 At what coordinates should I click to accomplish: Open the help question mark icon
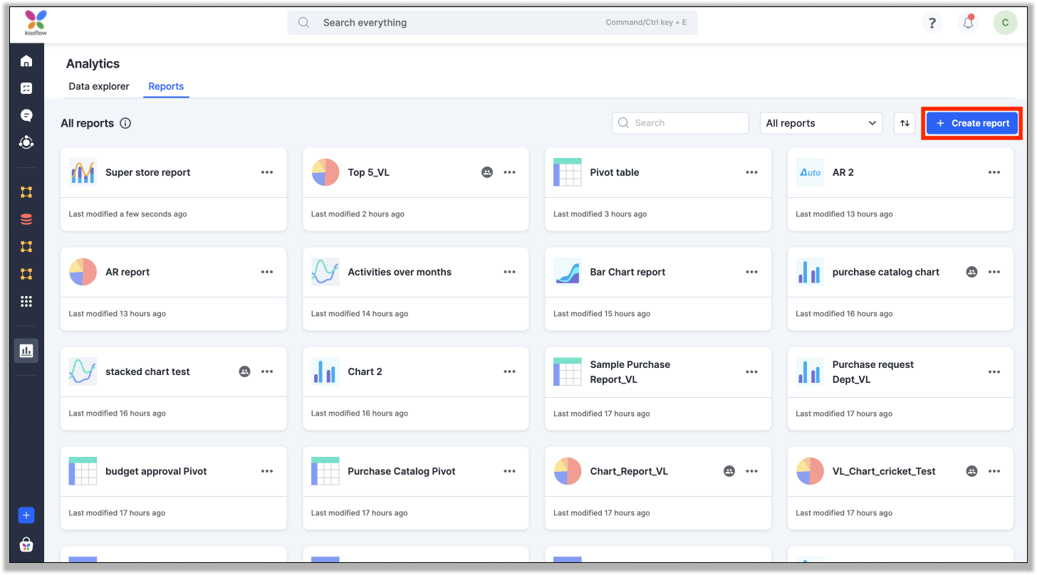click(932, 23)
